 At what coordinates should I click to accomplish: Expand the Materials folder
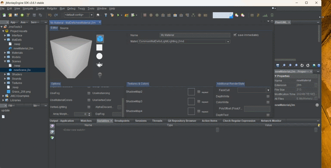[5, 53]
